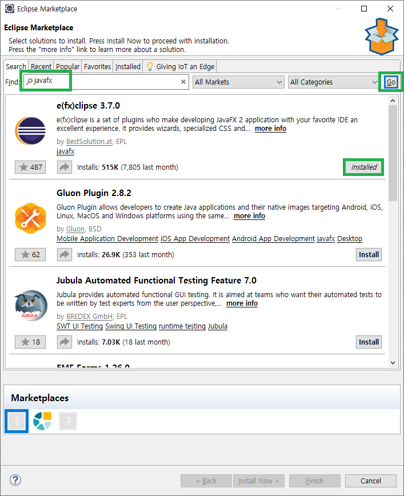Click the javafx tag under e(fx)clipse
This screenshot has height=496, width=404.
point(66,151)
